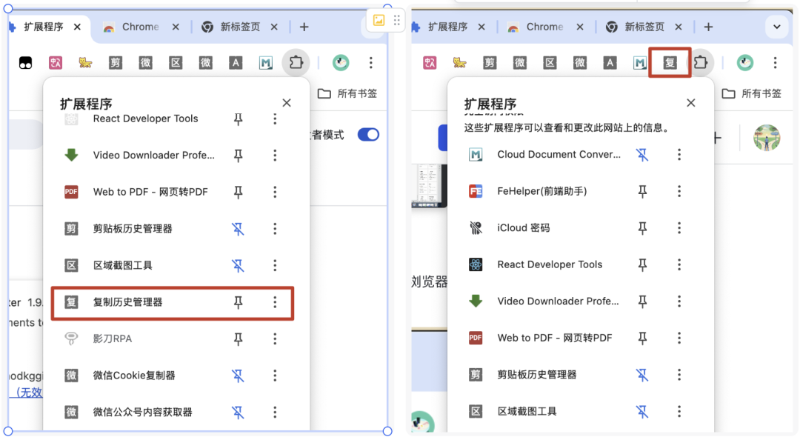This screenshot has width=800, height=437.
Task: Click the black mask extension icon in the left toolbar
Action: point(25,63)
